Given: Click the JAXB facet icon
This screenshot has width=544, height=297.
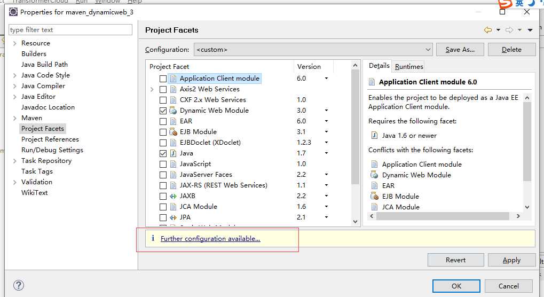Looking at the screenshot, I should click(x=173, y=196).
